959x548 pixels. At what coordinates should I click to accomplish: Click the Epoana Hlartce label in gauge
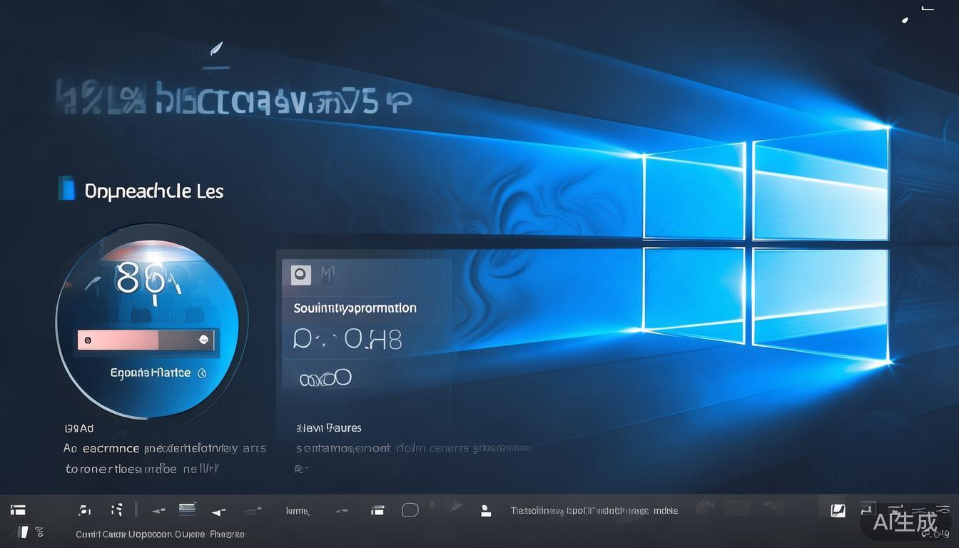pos(151,372)
